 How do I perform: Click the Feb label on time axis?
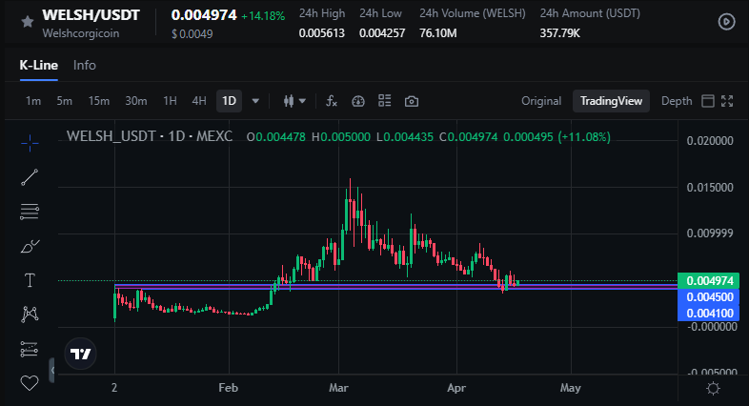tap(229, 387)
